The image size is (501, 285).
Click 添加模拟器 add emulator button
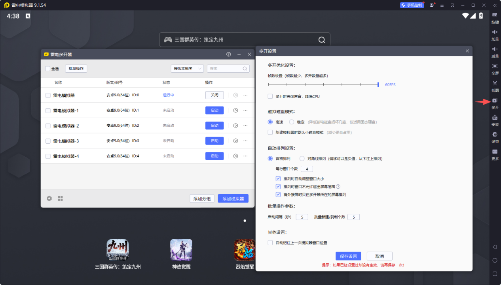pos(233,199)
